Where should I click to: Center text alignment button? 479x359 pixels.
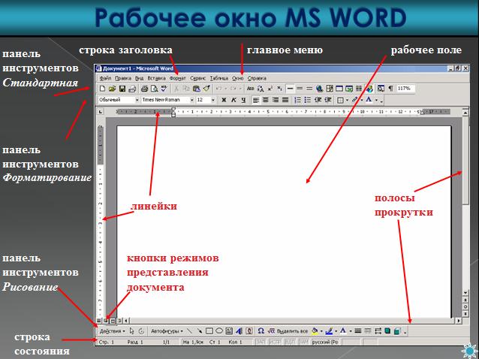266,100
